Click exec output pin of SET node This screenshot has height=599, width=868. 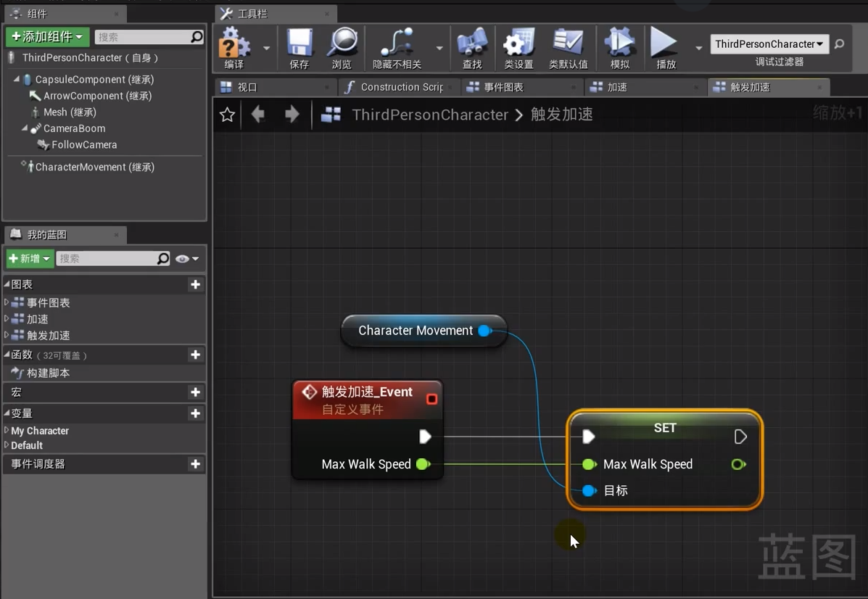tap(740, 437)
